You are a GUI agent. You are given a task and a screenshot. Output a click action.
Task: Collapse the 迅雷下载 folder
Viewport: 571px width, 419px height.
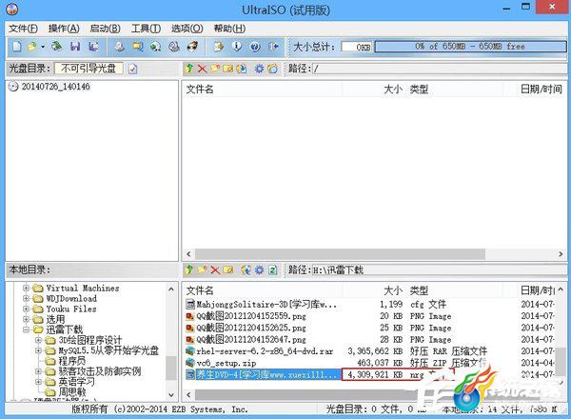pyautogui.click(x=26, y=329)
